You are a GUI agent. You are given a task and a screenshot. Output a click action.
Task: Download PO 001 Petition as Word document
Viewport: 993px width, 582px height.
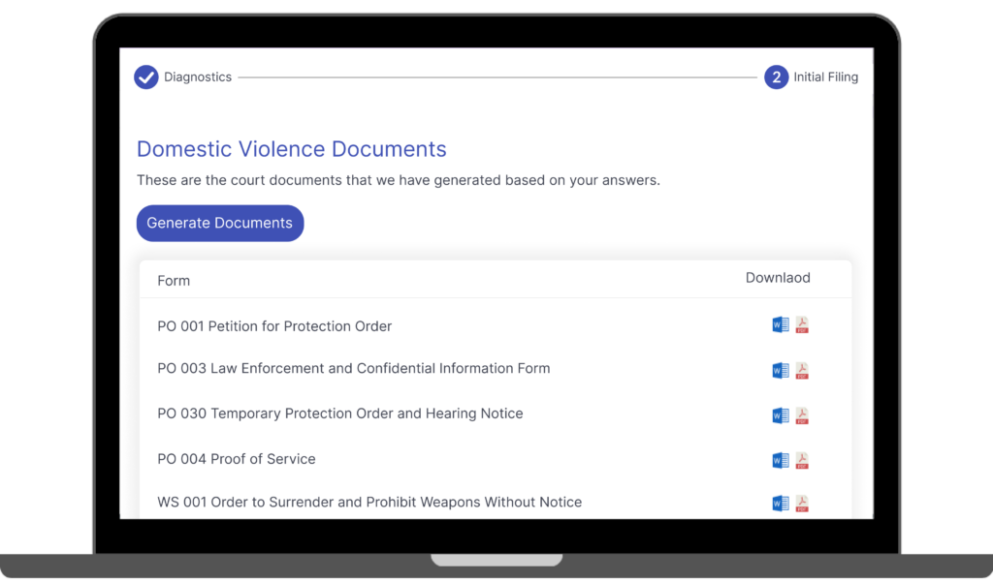pos(780,324)
